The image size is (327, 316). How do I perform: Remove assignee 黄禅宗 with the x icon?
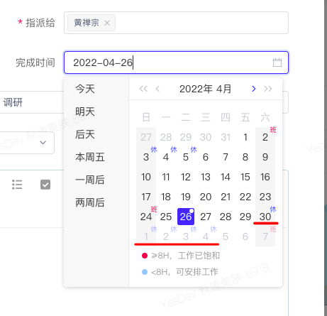point(107,23)
